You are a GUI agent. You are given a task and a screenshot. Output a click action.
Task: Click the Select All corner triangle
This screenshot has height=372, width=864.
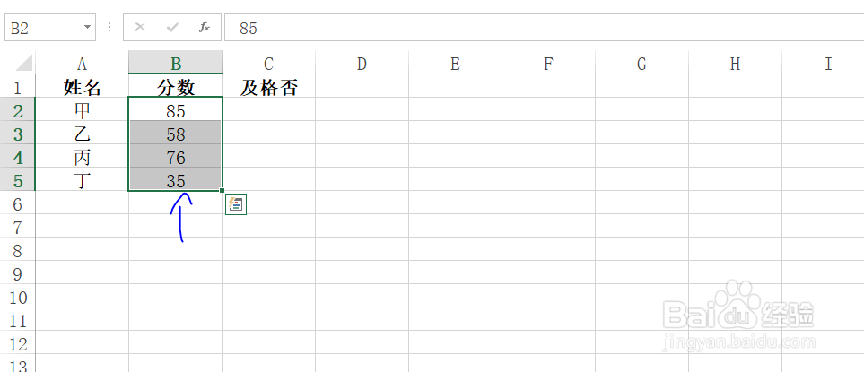coord(23,63)
